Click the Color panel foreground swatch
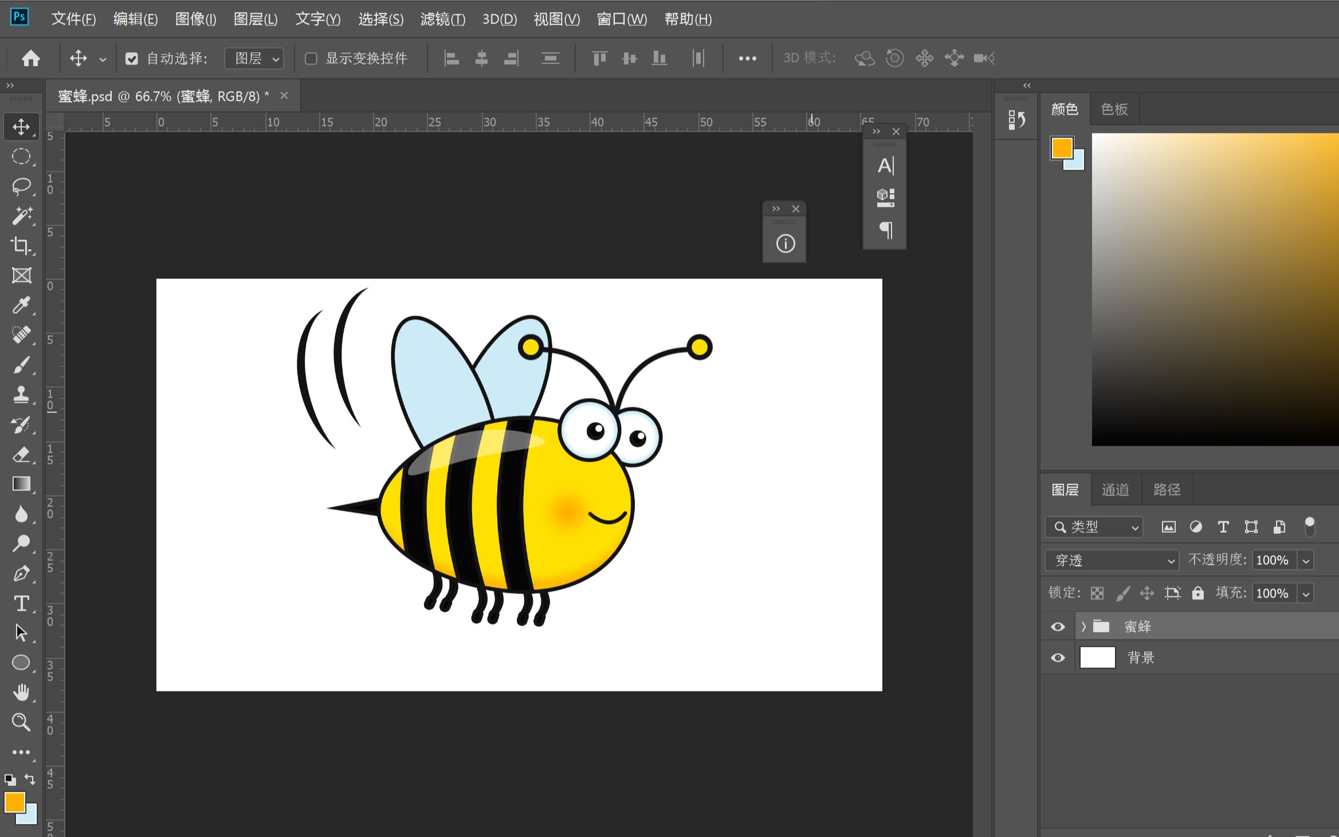 [1062, 148]
